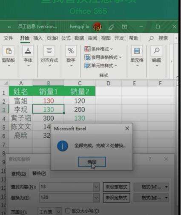Open Format as Table (套用表格格式)
The height and width of the screenshot is (215, 181).
(103, 57)
